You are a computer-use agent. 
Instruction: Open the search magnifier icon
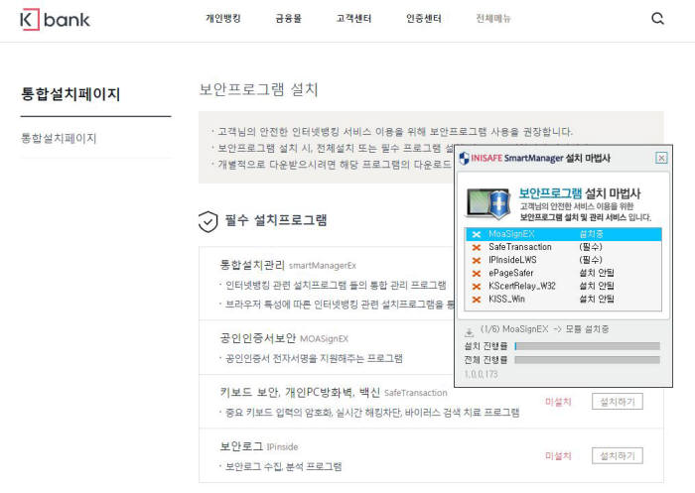pos(657,19)
